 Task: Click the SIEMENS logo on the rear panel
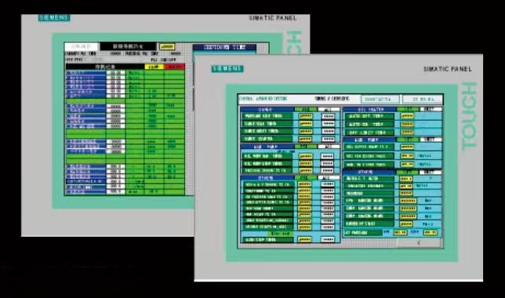(x=54, y=18)
